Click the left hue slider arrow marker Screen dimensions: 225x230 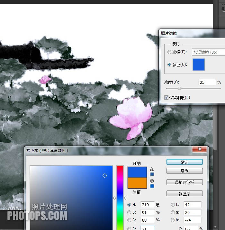115,198
